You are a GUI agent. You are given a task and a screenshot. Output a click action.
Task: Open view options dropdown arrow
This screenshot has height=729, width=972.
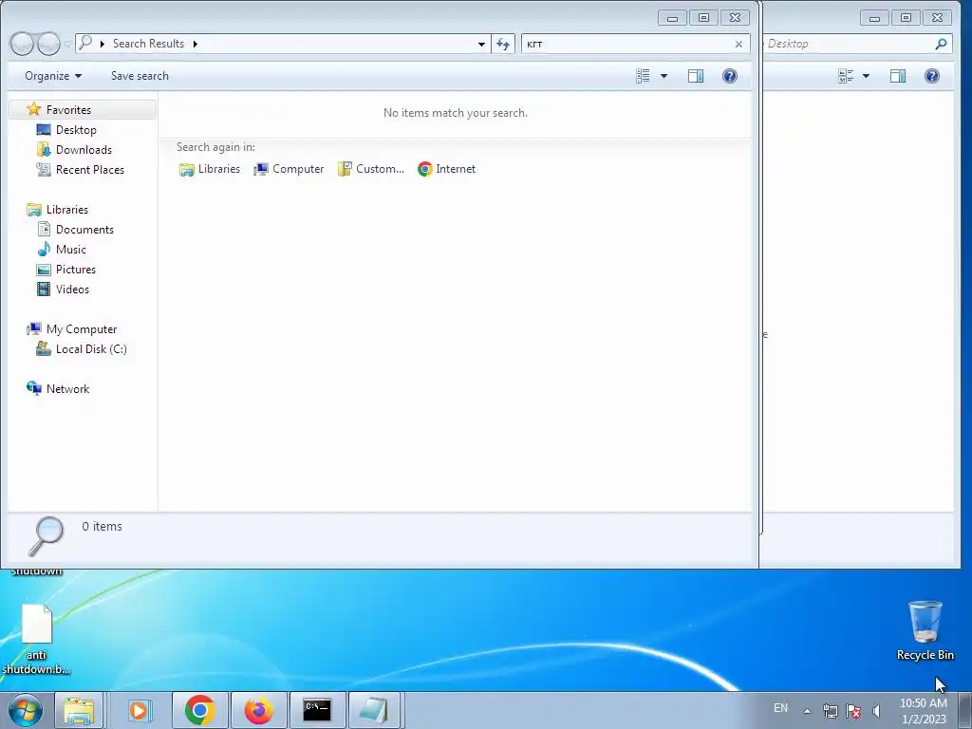(664, 76)
